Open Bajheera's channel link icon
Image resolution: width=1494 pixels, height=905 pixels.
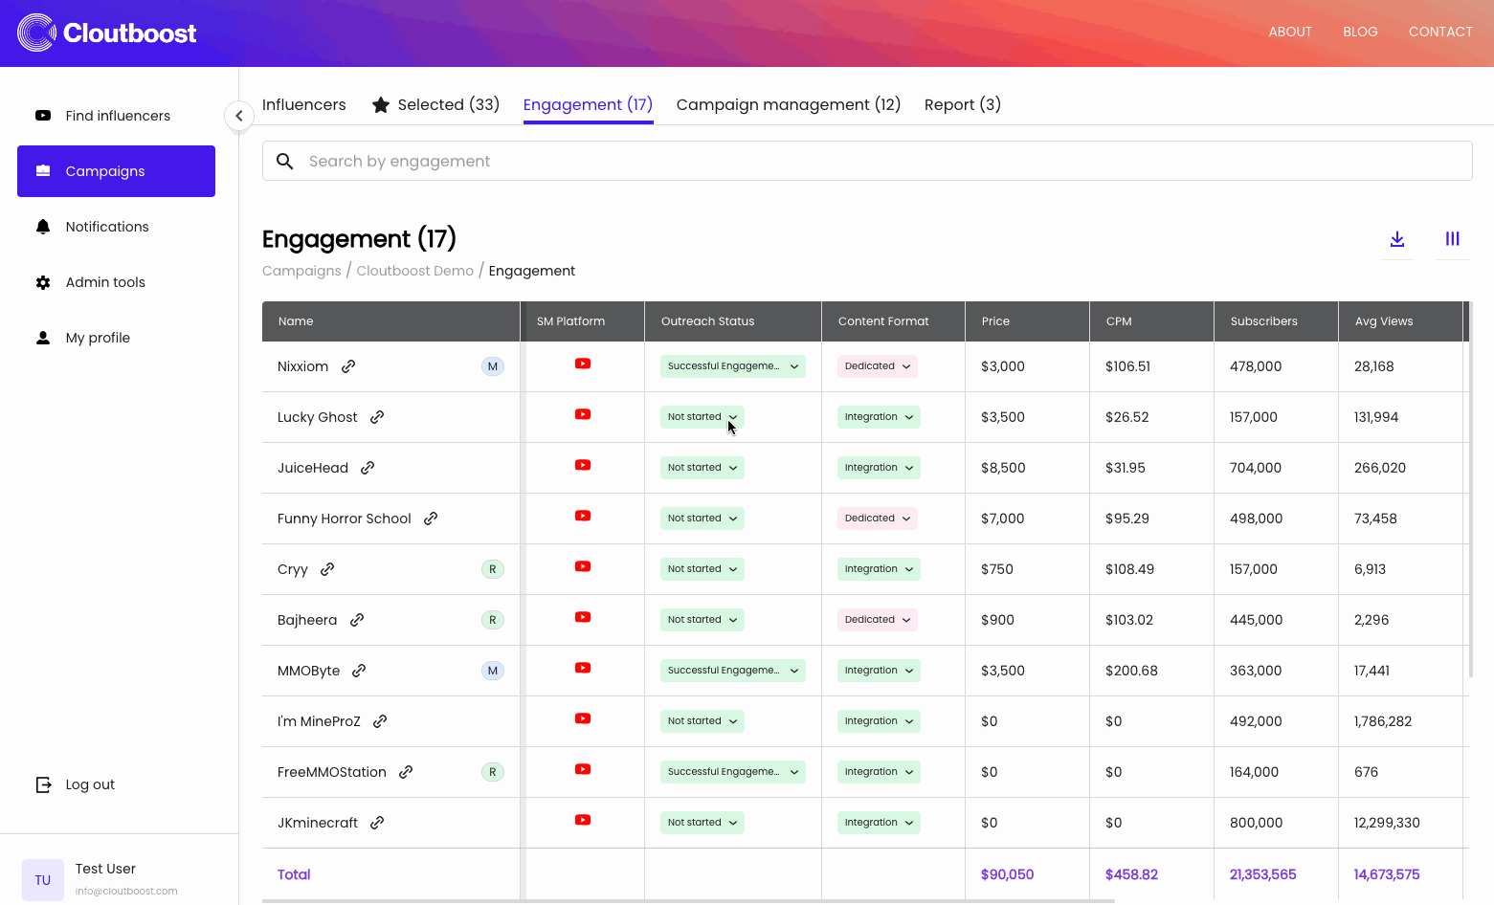point(357,620)
